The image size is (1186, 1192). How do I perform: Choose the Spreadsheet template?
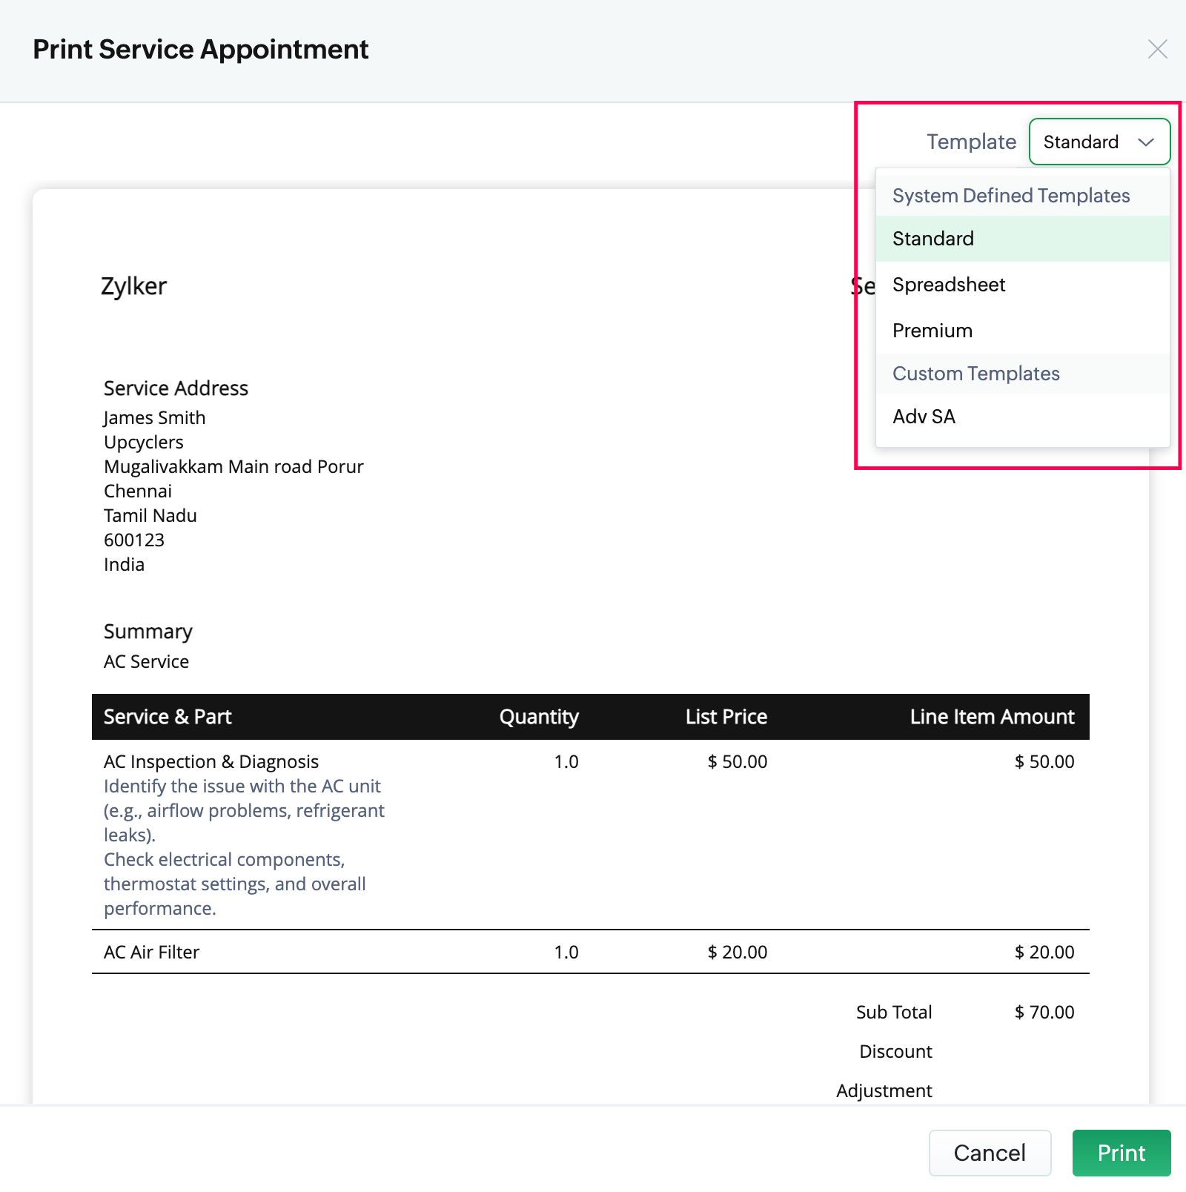pos(949,285)
